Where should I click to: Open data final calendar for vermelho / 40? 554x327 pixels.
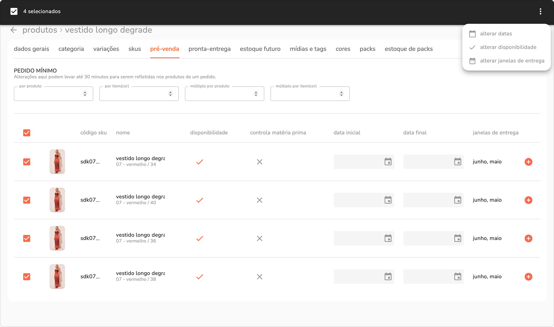(x=457, y=200)
